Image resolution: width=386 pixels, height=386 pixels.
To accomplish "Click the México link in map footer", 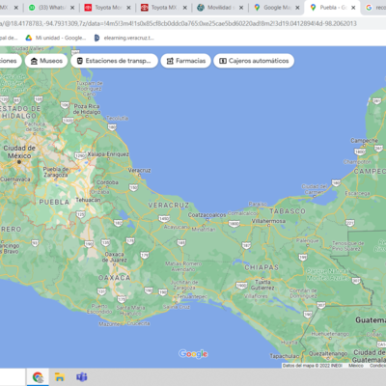I will tap(356, 366).
